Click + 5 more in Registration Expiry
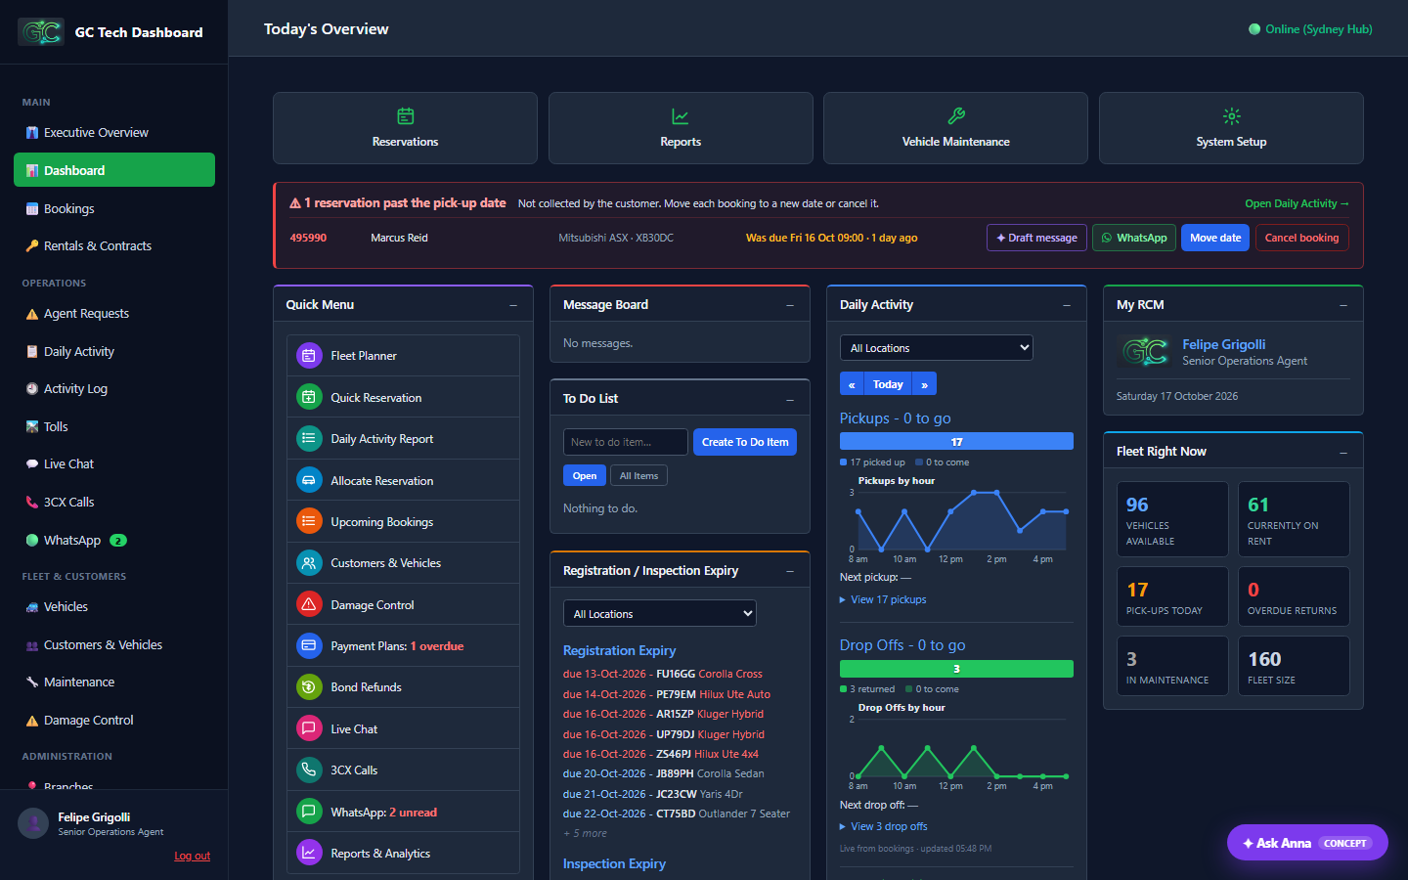Screen dimensions: 1408x880 pos(585,833)
